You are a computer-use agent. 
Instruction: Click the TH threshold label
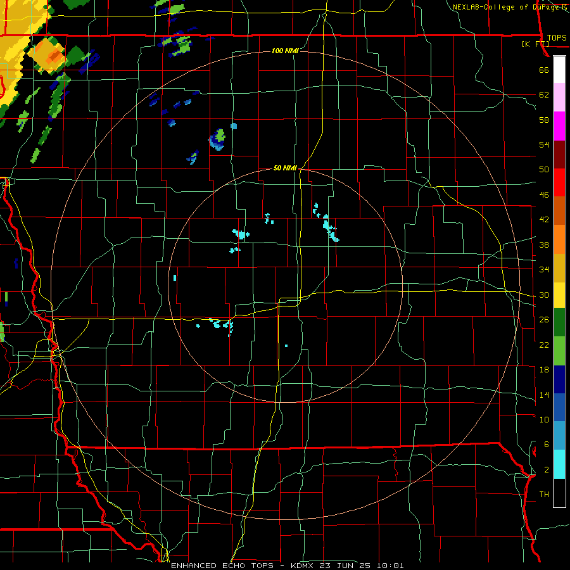[544, 495]
